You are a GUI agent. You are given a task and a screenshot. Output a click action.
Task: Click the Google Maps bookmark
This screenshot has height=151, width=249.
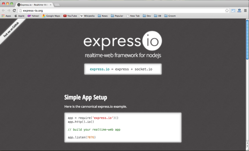pyautogui.click(x=51, y=16)
